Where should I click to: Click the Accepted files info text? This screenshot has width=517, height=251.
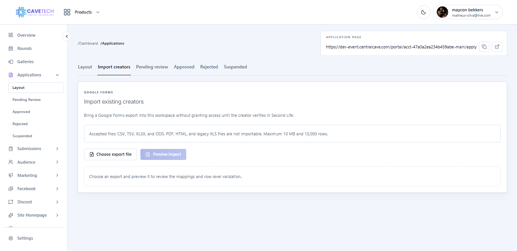[209, 134]
